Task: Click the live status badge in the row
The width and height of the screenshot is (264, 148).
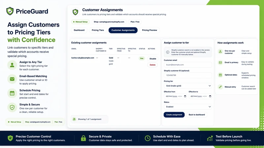Action: [142, 59]
